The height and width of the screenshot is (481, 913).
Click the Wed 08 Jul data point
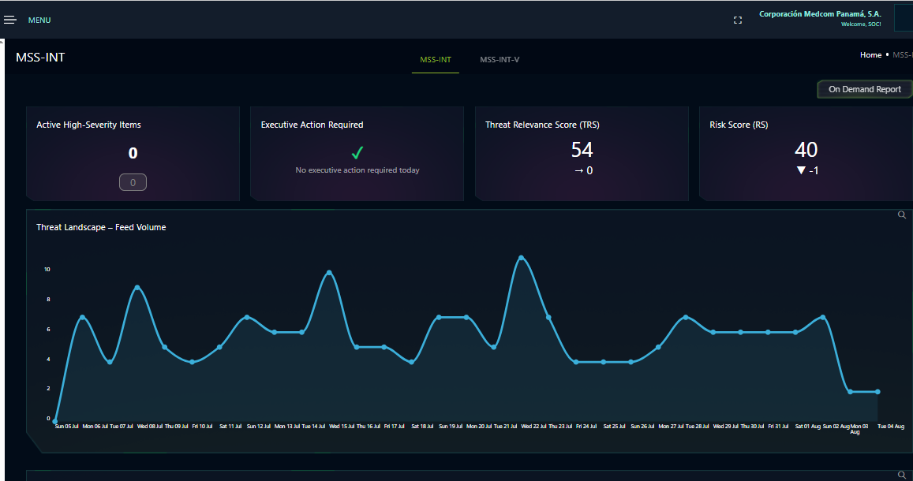pos(137,287)
